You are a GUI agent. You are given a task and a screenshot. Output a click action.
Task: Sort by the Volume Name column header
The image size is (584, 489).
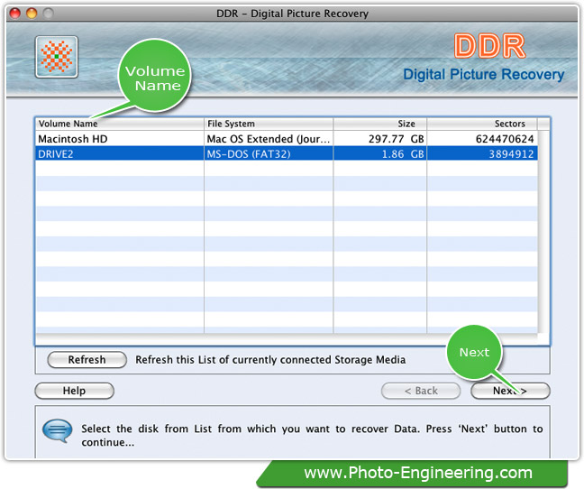(120, 124)
